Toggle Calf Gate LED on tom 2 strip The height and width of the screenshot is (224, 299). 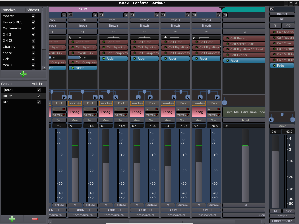click(x=134, y=42)
